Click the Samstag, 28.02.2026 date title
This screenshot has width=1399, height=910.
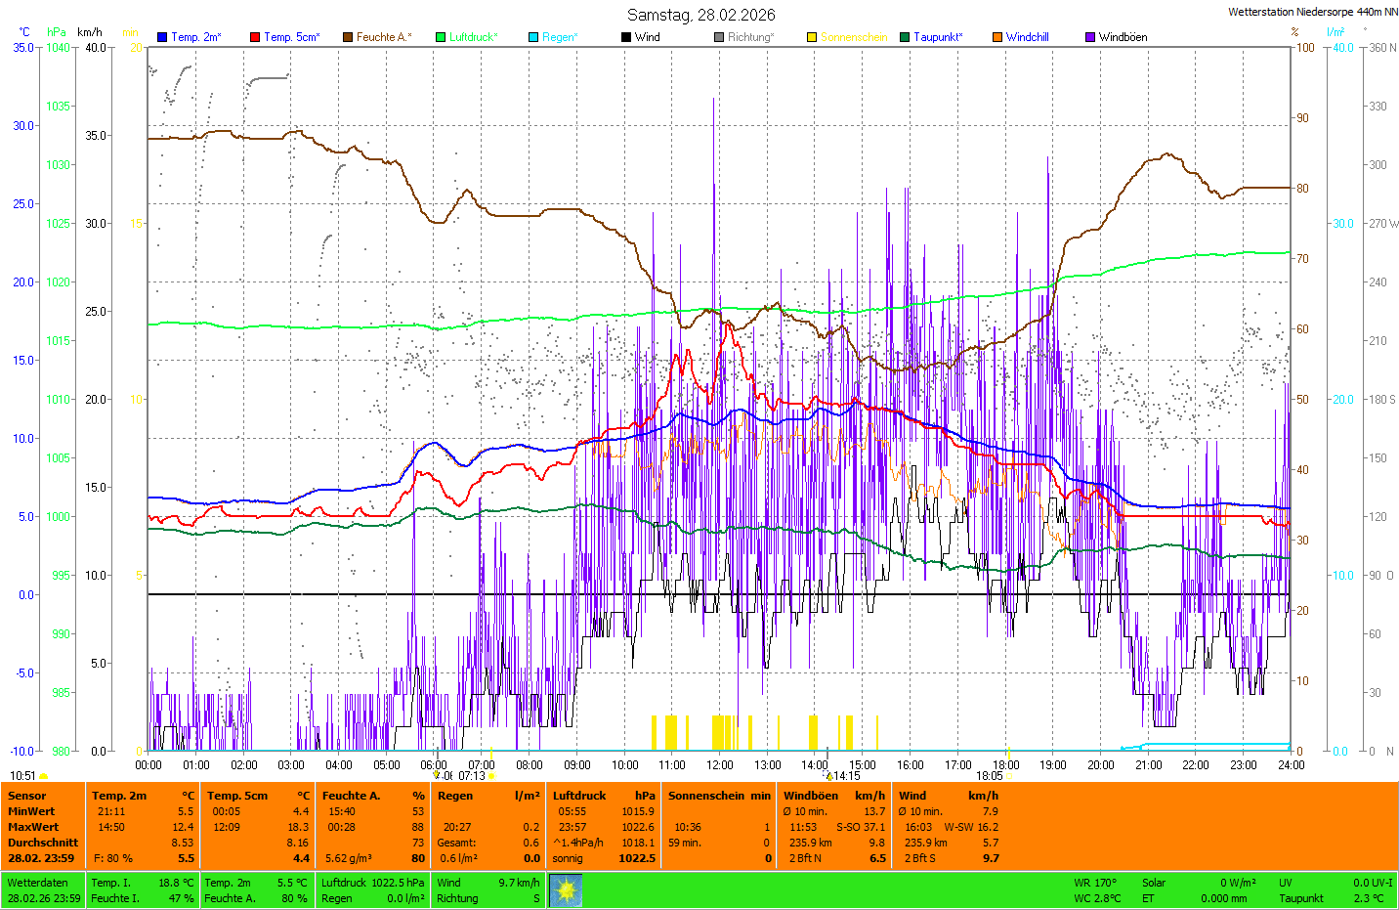click(x=700, y=15)
